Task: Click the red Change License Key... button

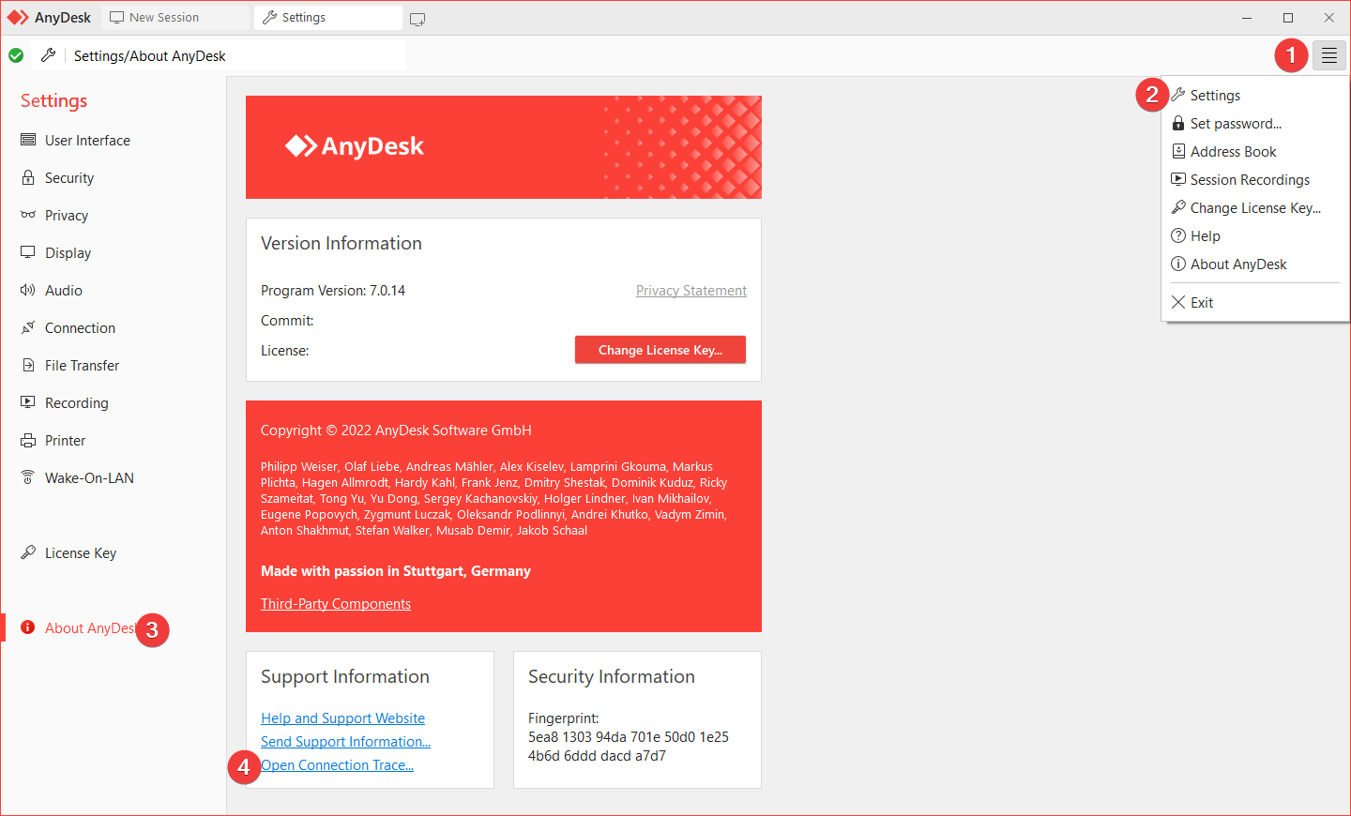Action: click(660, 350)
